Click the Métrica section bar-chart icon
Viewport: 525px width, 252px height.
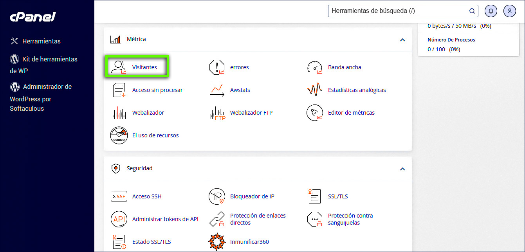(115, 39)
